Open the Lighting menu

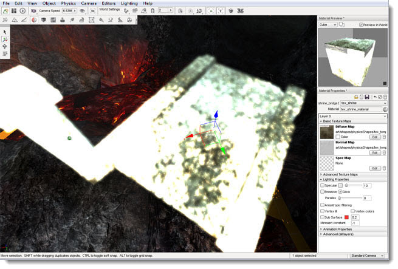(x=128, y=4)
